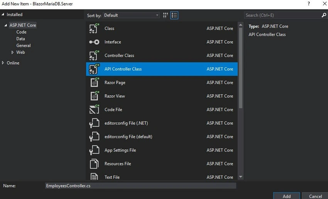Select the 'Controller Class' template name
This screenshot has width=328, height=199.
119,56
